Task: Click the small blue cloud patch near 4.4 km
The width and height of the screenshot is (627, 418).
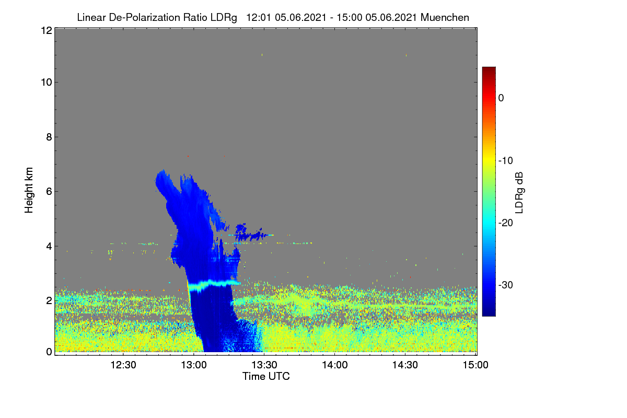Action: click(250, 234)
